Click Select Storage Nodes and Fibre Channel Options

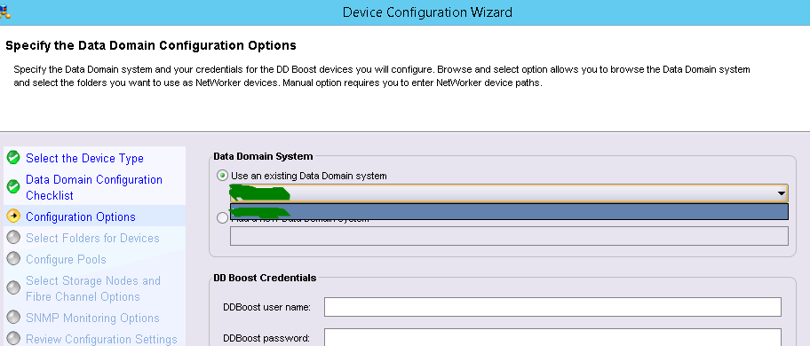93,288
